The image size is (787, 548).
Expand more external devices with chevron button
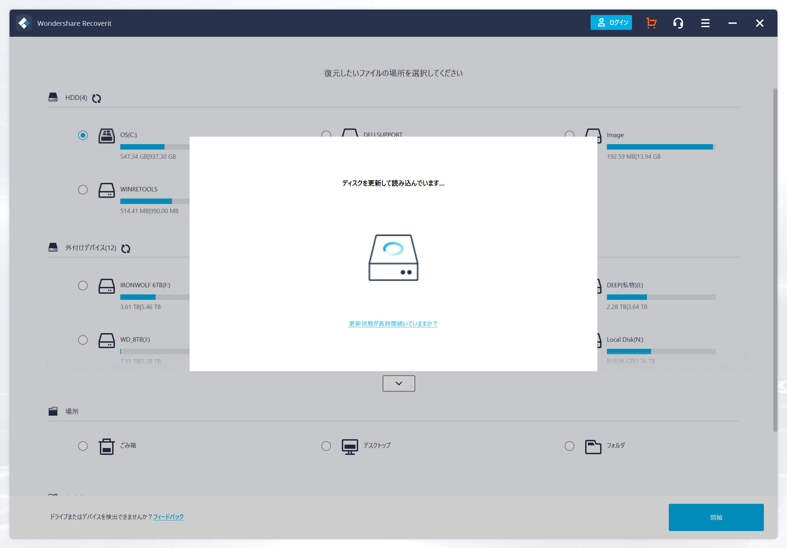399,383
